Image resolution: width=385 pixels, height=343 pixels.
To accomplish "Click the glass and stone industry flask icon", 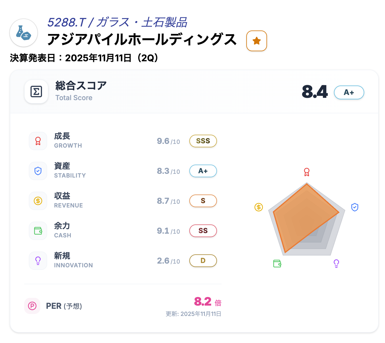I will (24, 33).
